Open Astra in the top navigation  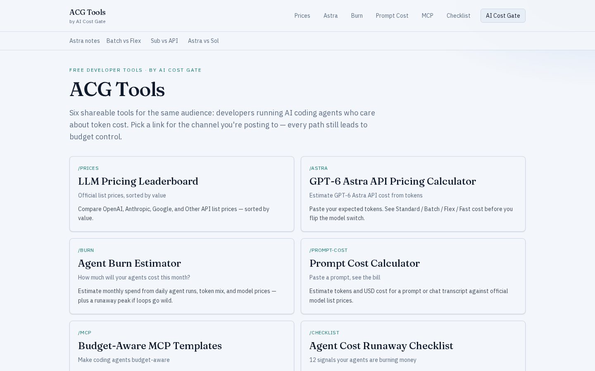[x=331, y=16]
